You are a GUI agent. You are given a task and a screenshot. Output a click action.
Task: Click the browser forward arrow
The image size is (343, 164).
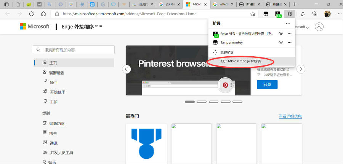(20, 14)
